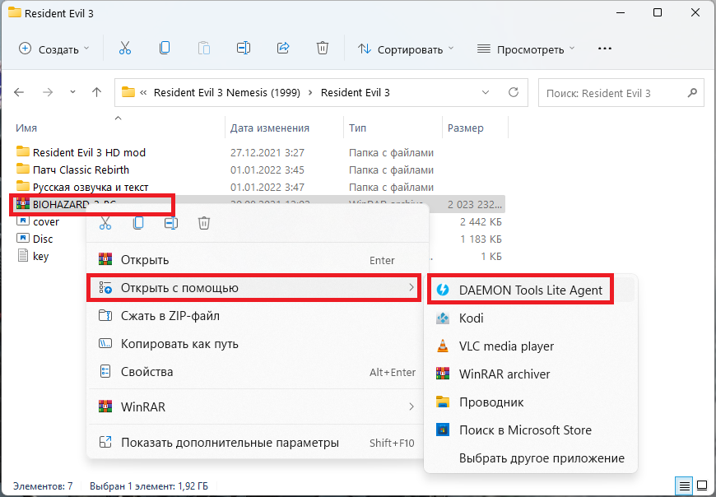716x497 pixels.
Task: Open with DAEMON Tools Lite Agent
Action: [x=531, y=290]
